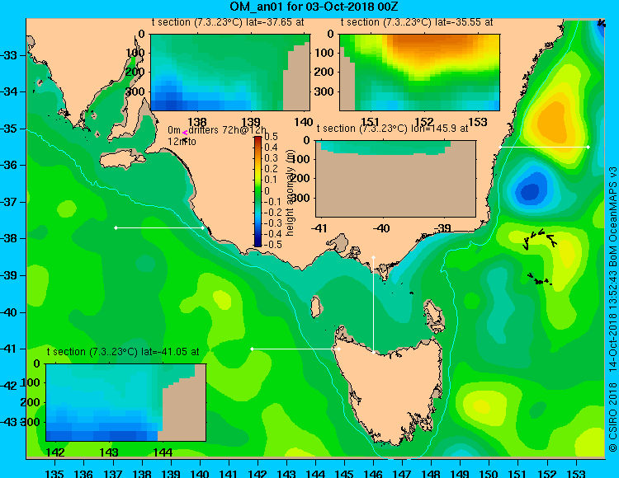The height and width of the screenshot is (478, 619).
Task: Click the 't section (7.3..23°C) lat=-37.65 at' label
Action: click(228, 22)
